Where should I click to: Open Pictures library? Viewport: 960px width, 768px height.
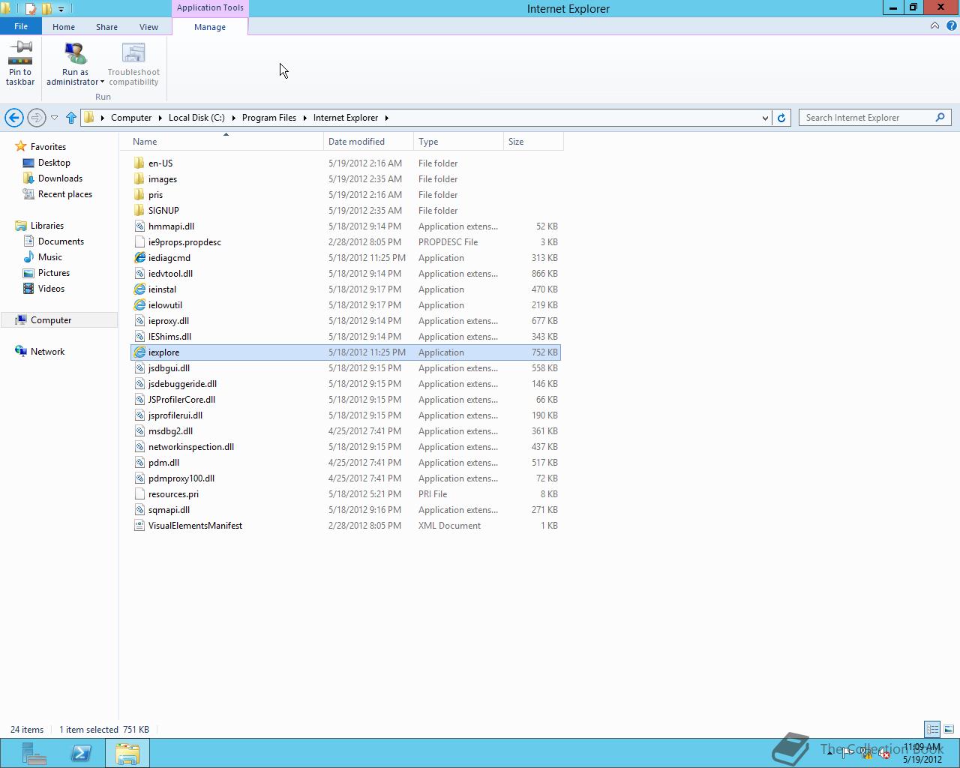coord(54,273)
